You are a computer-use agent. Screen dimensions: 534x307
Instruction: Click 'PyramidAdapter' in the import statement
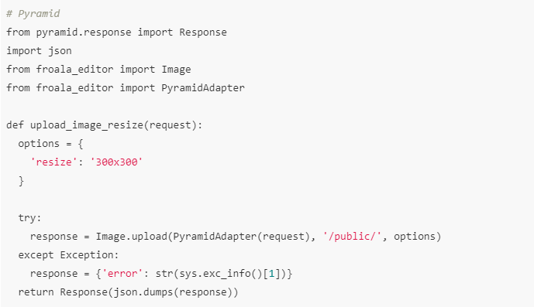click(203, 87)
